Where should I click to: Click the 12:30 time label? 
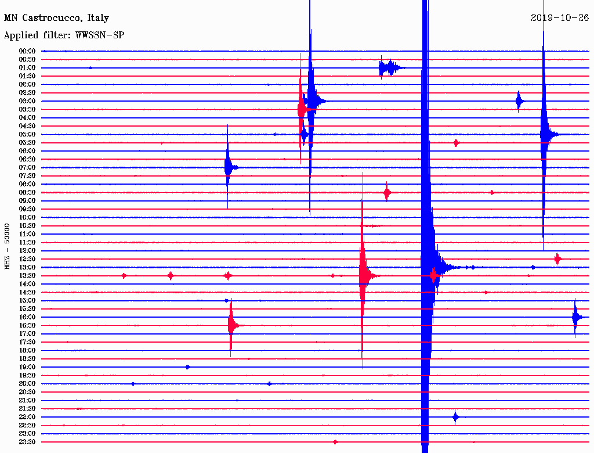click(27, 259)
